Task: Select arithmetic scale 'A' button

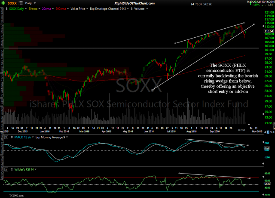Action: pyautogui.click(x=265, y=132)
